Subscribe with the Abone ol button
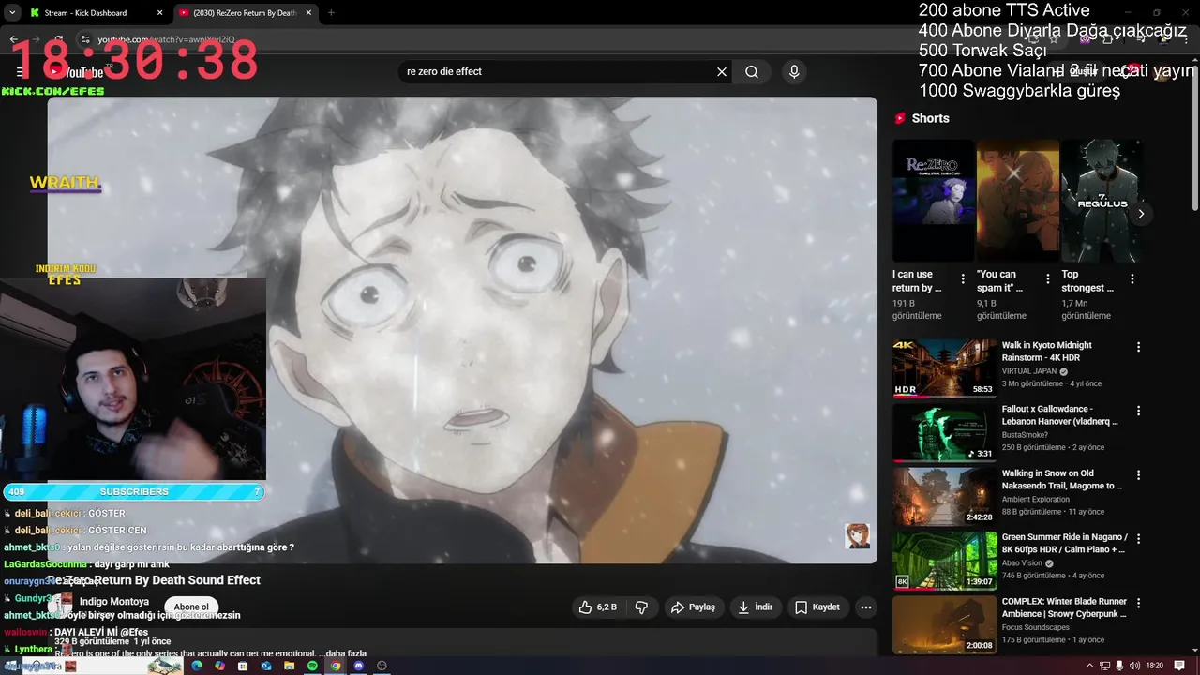Screen dimensions: 1200x675 pos(191,607)
